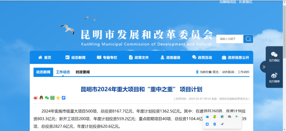Viewport: 286px width, 131px height.
Task: Switch to the 工作动态 tab
Action: click(63, 72)
